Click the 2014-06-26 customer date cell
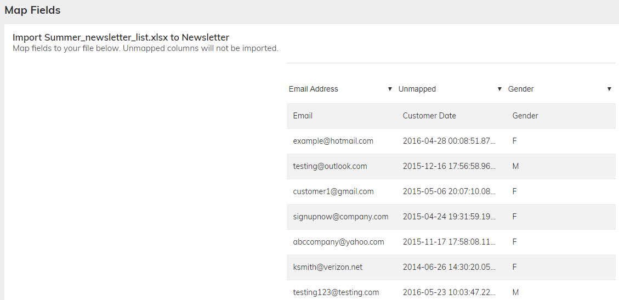The height and width of the screenshot is (300, 619). point(449,267)
